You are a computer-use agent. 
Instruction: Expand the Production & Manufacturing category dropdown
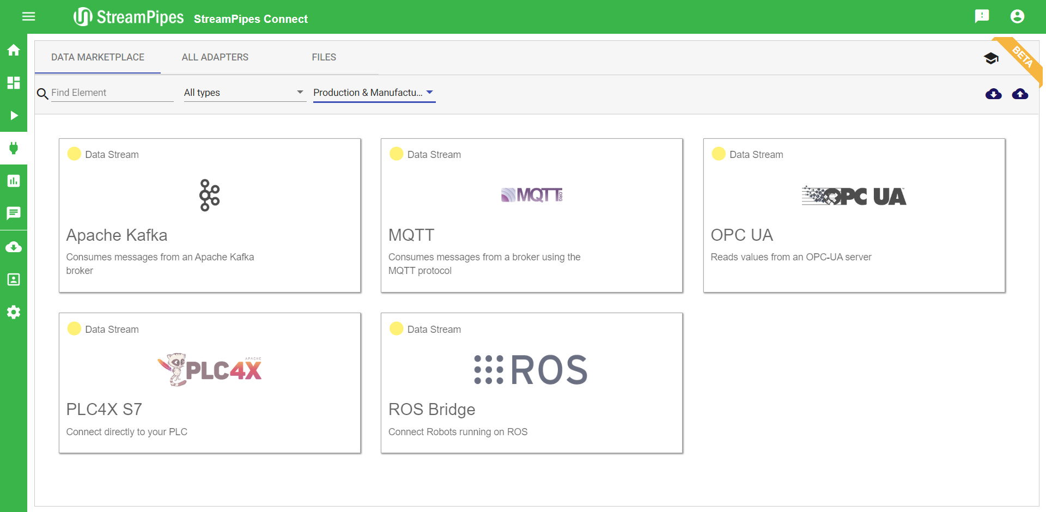(374, 93)
